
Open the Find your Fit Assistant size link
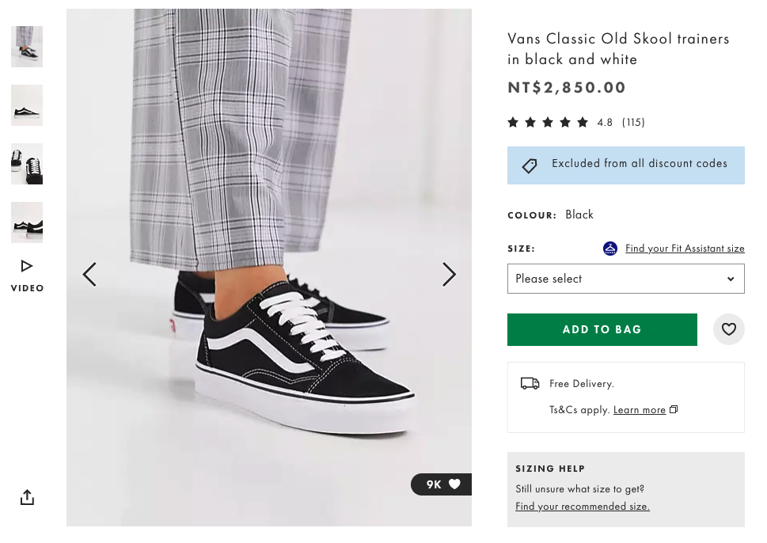point(684,249)
